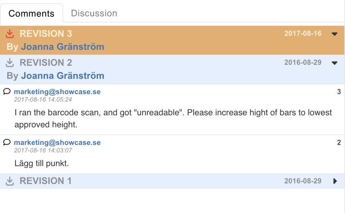
Task: Download Revision 2 using its download icon
Action: click(10, 63)
